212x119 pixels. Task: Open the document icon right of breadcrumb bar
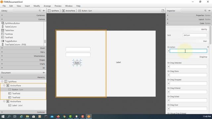point(163,11)
